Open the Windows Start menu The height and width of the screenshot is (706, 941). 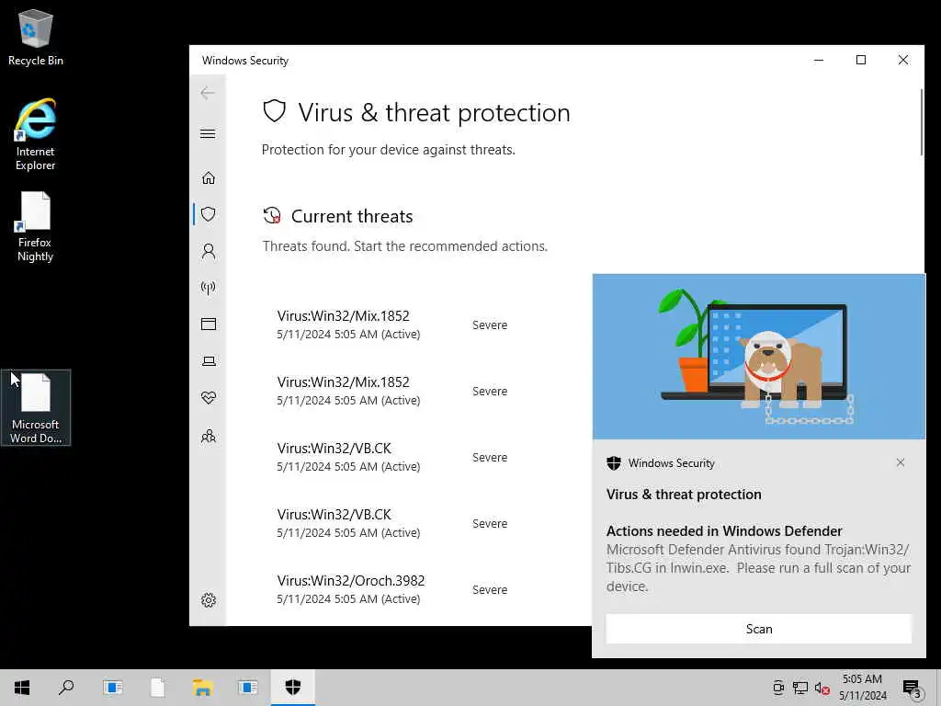tap(22, 688)
